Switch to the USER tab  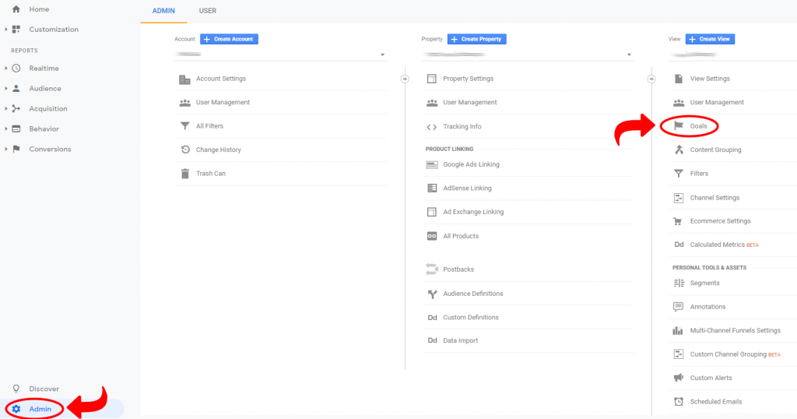coord(208,11)
